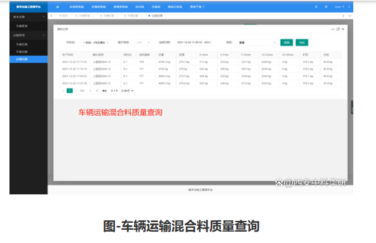Select page 1 in pagination
This screenshot has width=376, height=243.
click(69, 91)
